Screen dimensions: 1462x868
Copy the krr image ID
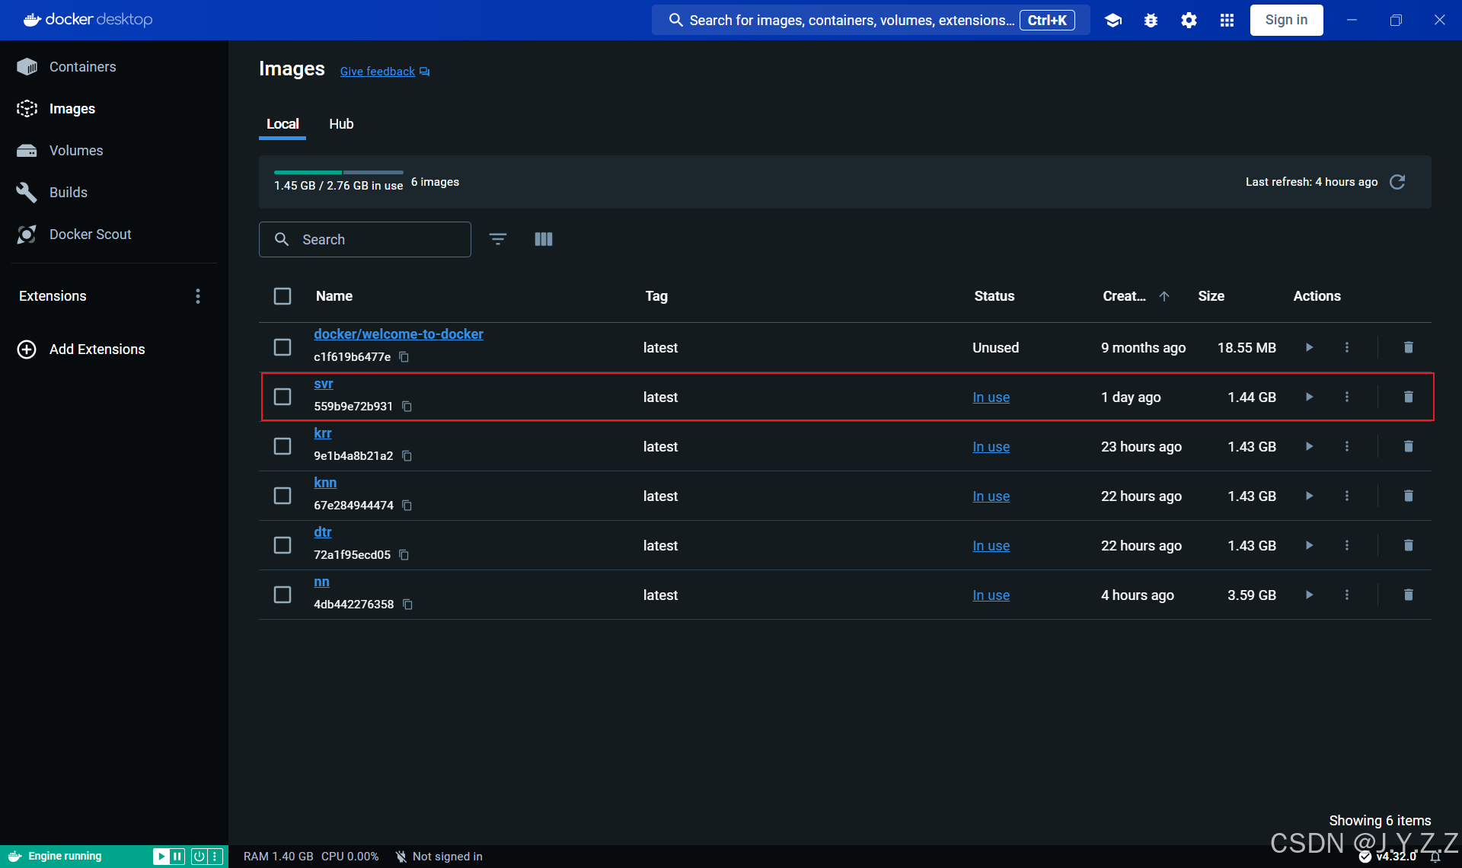tap(407, 456)
